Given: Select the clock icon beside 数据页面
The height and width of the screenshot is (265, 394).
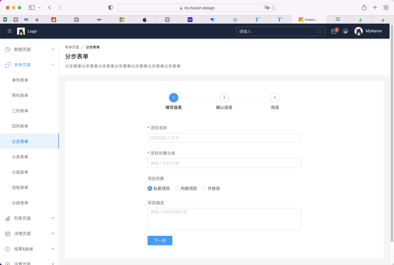Looking at the screenshot, I should pyautogui.click(x=7, y=49).
